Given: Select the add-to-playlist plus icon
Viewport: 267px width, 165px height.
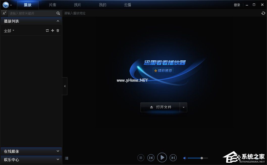Looking at the screenshot, I should [52, 30].
